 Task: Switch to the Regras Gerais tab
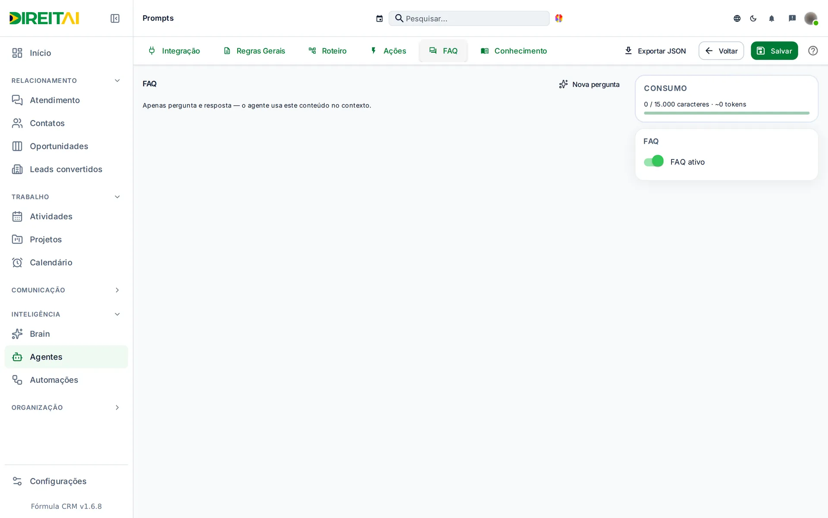254,51
